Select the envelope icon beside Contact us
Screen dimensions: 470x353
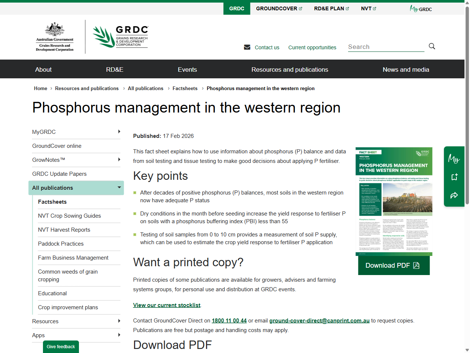pos(247,47)
